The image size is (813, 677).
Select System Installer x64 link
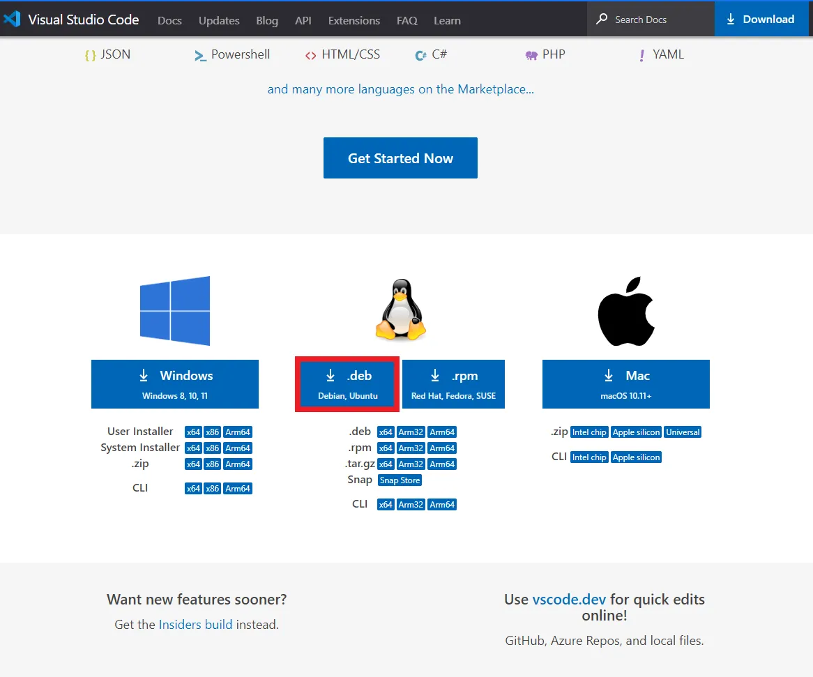[193, 448]
